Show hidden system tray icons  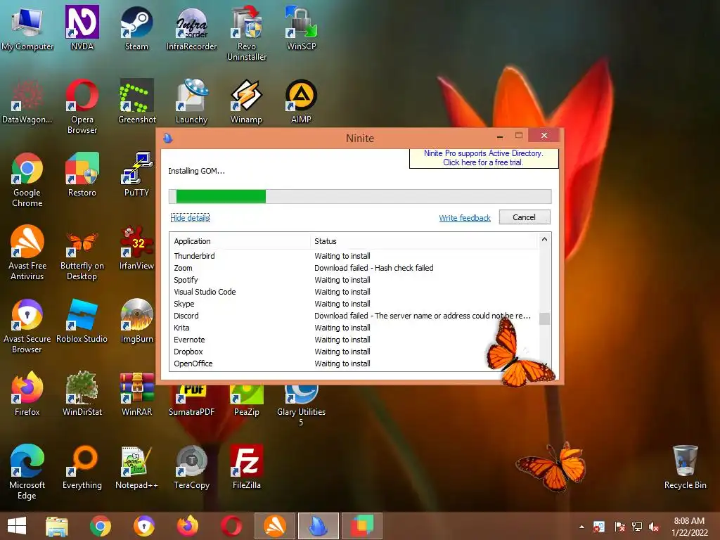pos(581,527)
